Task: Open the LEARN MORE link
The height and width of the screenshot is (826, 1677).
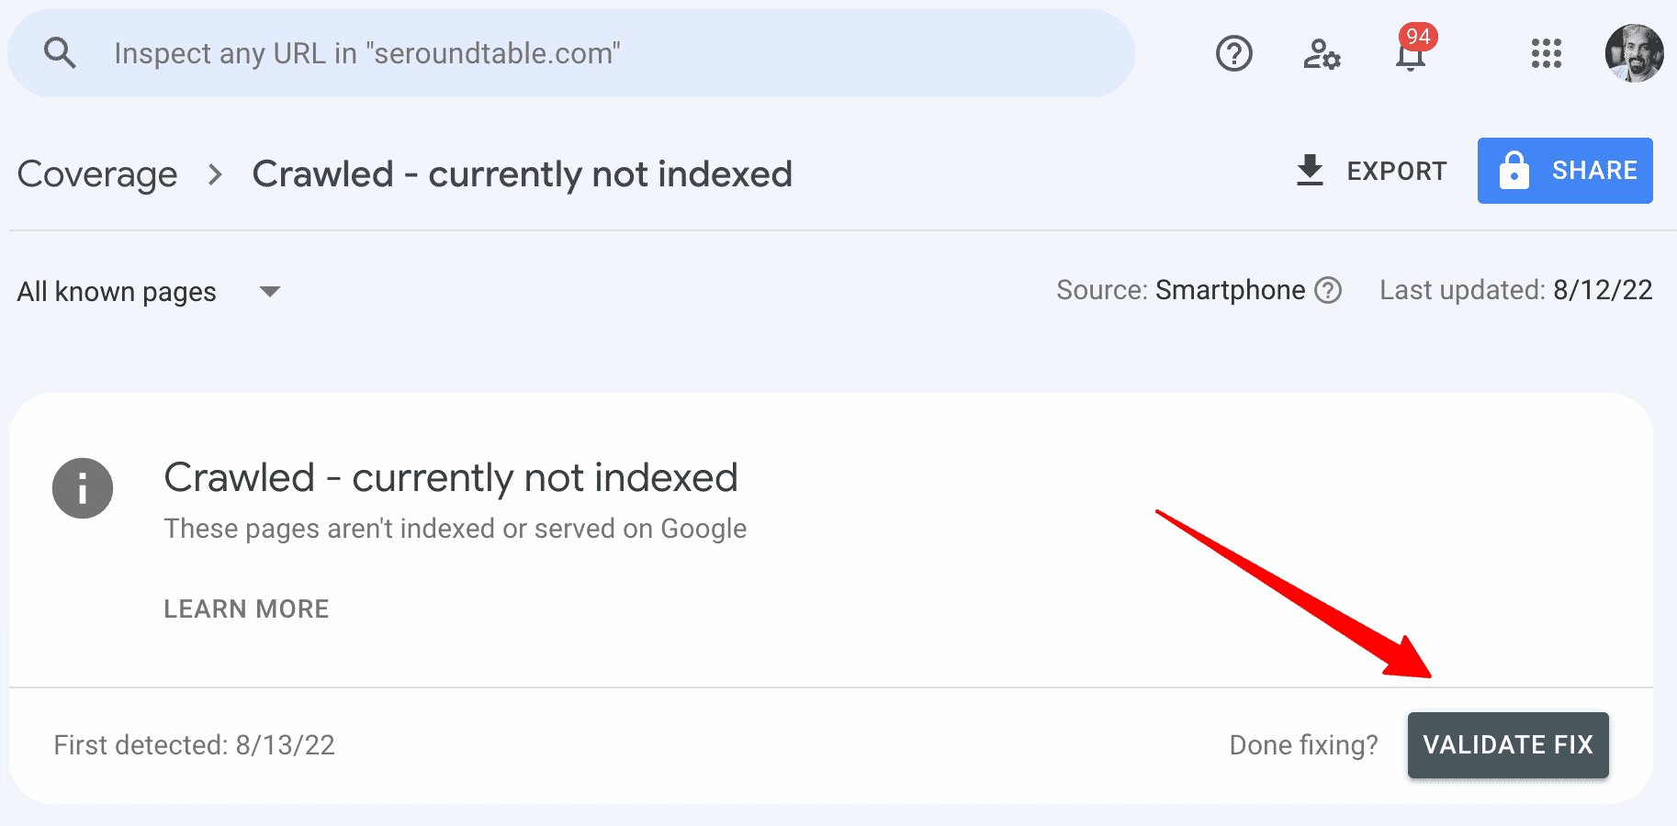Action: 246,608
